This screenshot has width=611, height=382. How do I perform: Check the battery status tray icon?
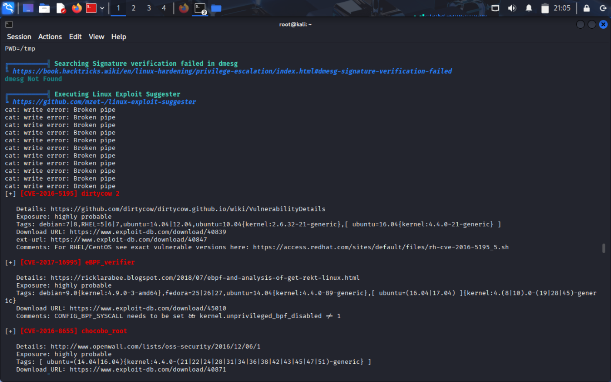(x=545, y=8)
